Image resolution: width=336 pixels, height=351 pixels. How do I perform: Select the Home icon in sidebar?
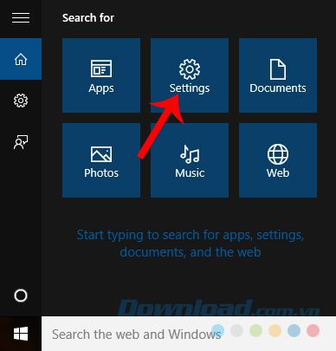pos(21,59)
